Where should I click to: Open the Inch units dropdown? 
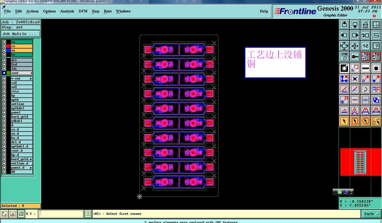click(371, 214)
